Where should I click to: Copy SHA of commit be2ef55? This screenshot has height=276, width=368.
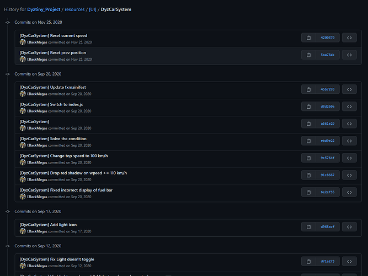point(308,192)
